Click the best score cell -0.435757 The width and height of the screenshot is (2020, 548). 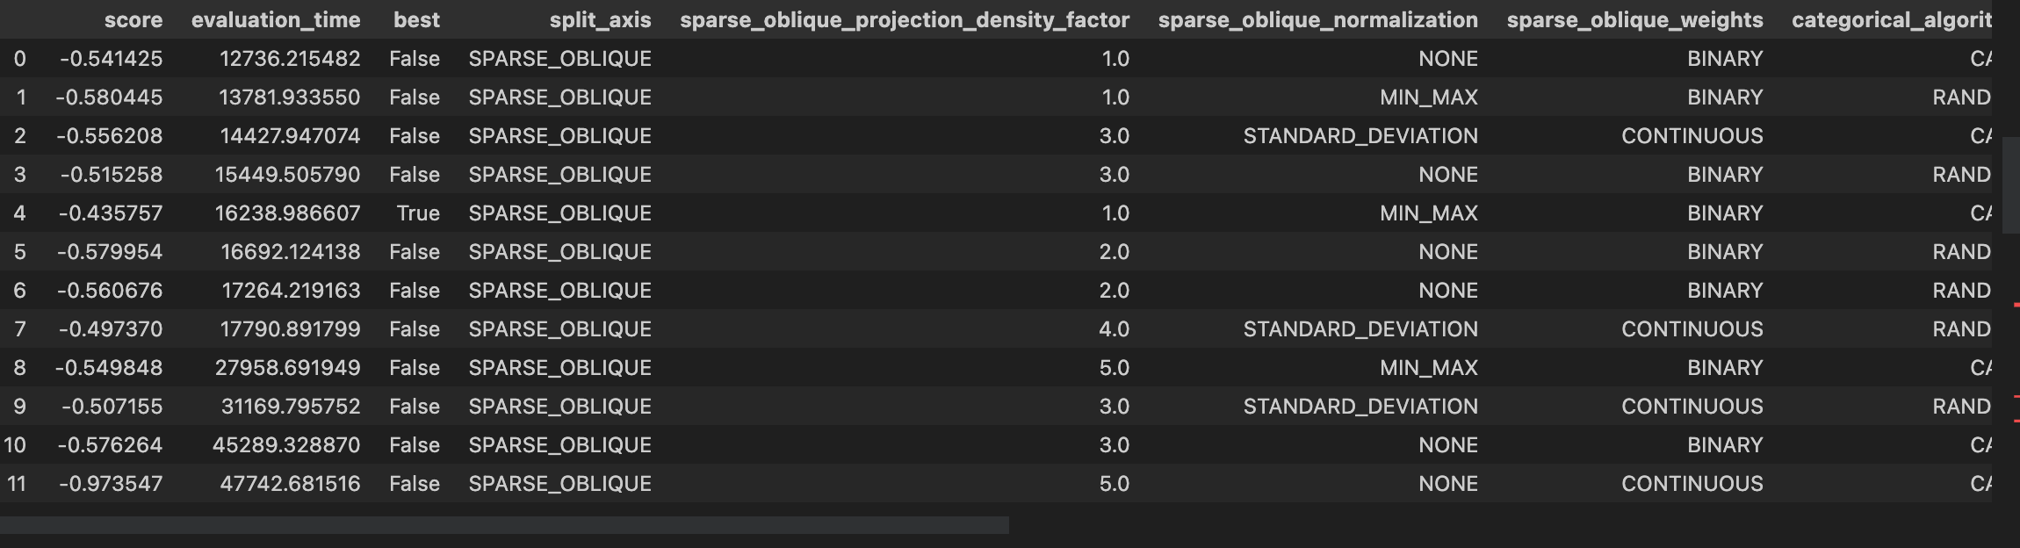pyautogui.click(x=112, y=213)
